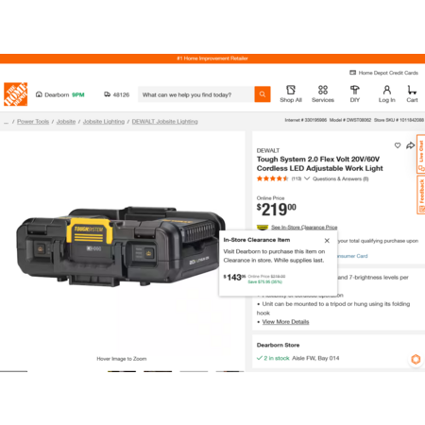Change the Dearborn store selection
Screen dimensions: 425x425
pos(59,94)
